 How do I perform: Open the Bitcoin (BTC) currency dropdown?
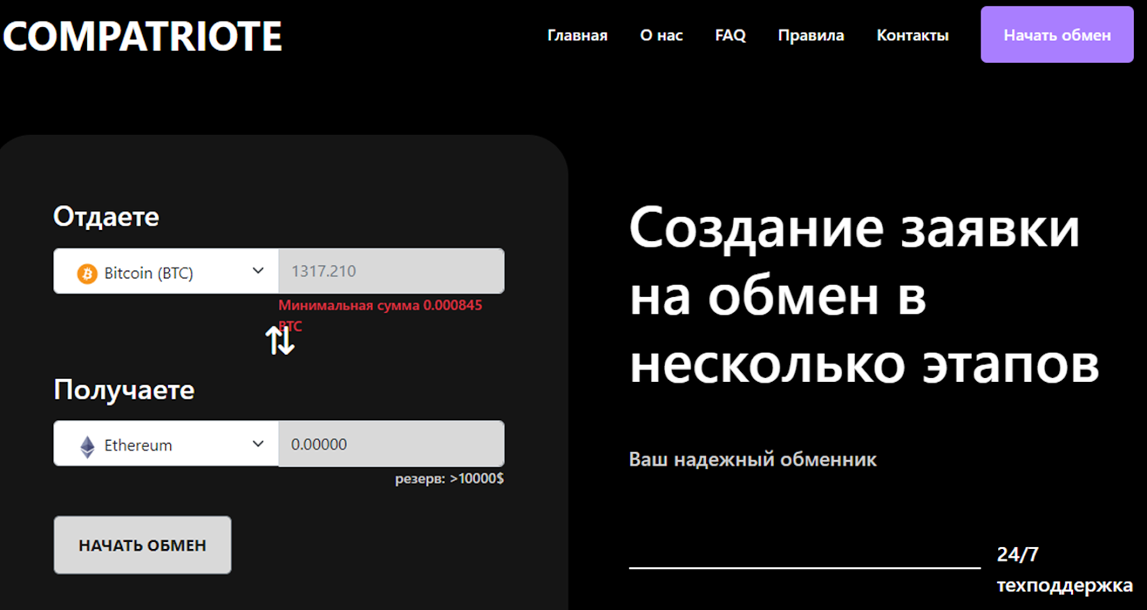pyautogui.click(x=166, y=271)
